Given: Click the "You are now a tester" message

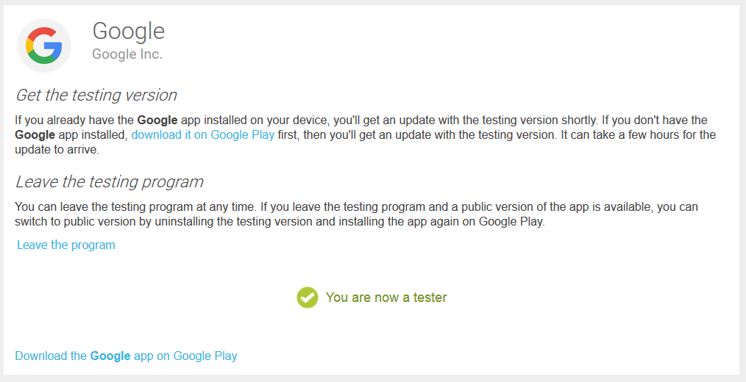Looking at the screenshot, I should 386,298.
